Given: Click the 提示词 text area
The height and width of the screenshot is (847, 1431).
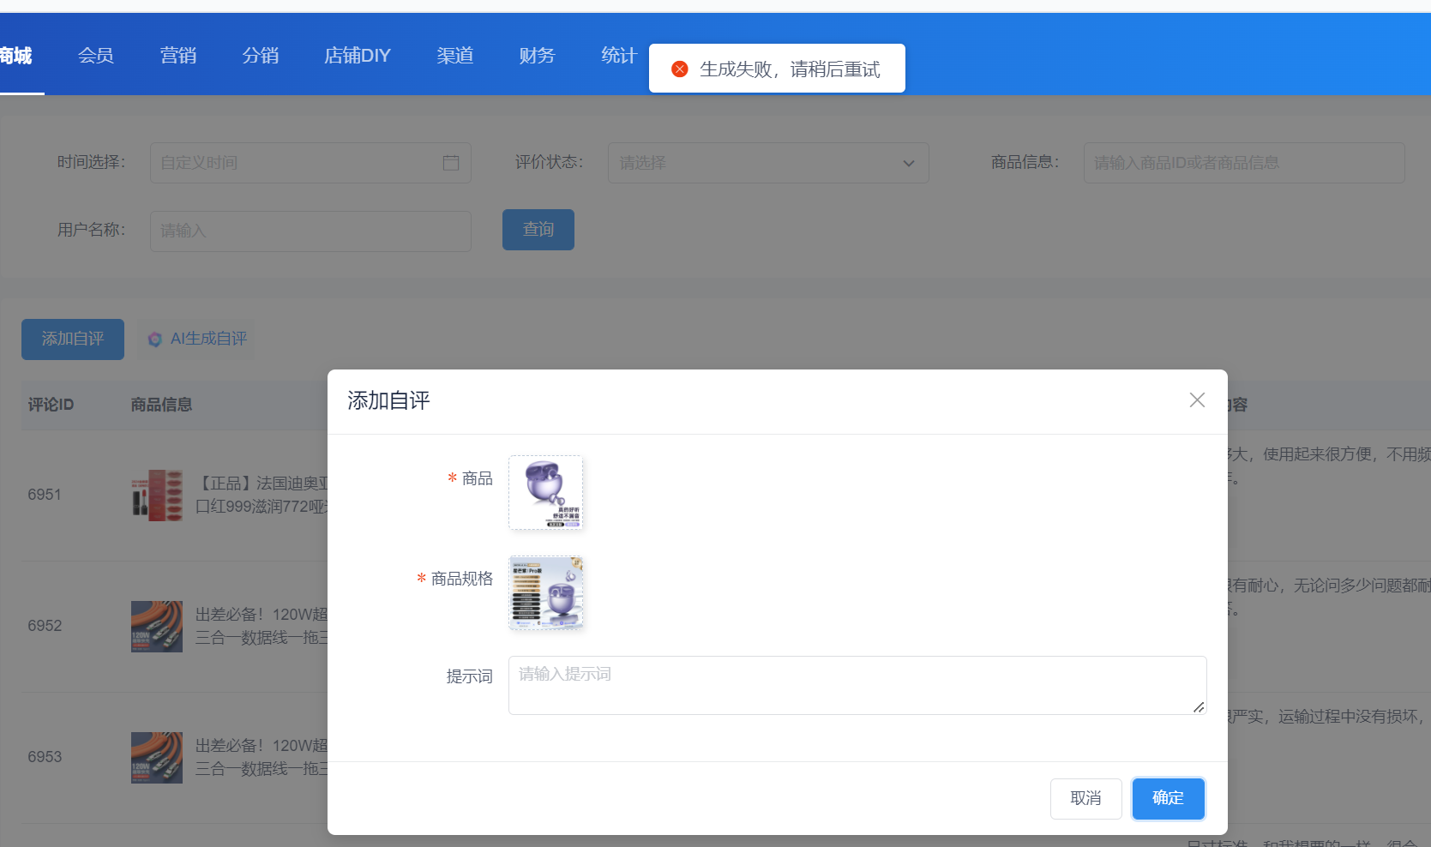Looking at the screenshot, I should pos(857,685).
